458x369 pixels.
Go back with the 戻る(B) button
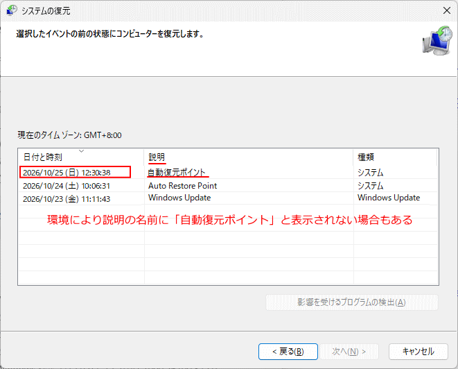tap(288, 352)
